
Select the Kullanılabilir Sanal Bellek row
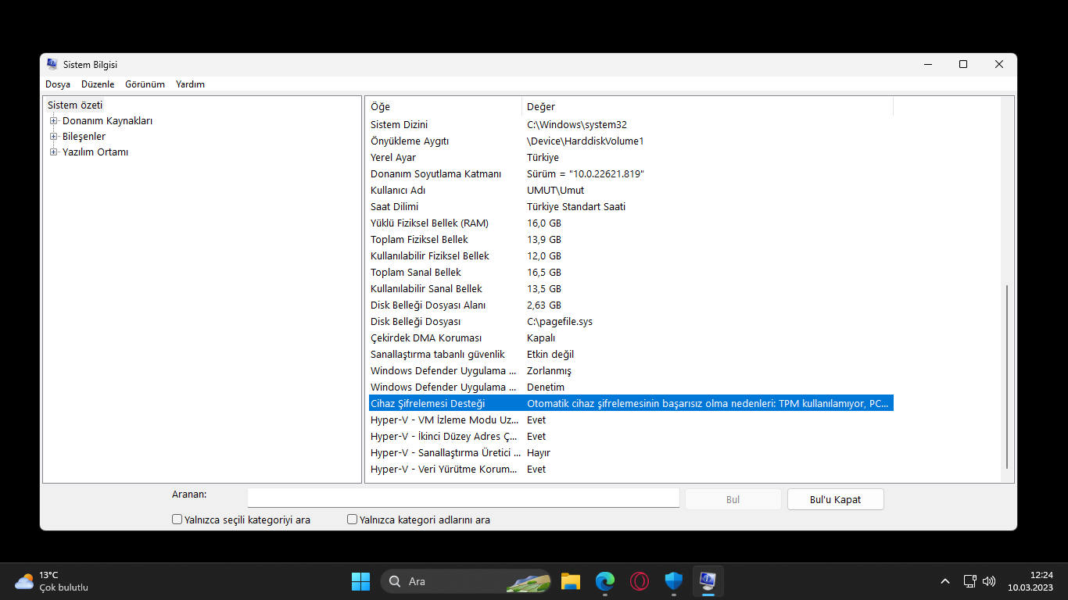pos(630,289)
